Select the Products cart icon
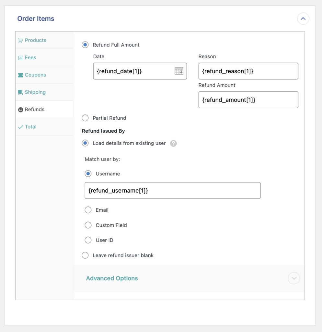This screenshot has width=322, height=332. click(x=21, y=40)
